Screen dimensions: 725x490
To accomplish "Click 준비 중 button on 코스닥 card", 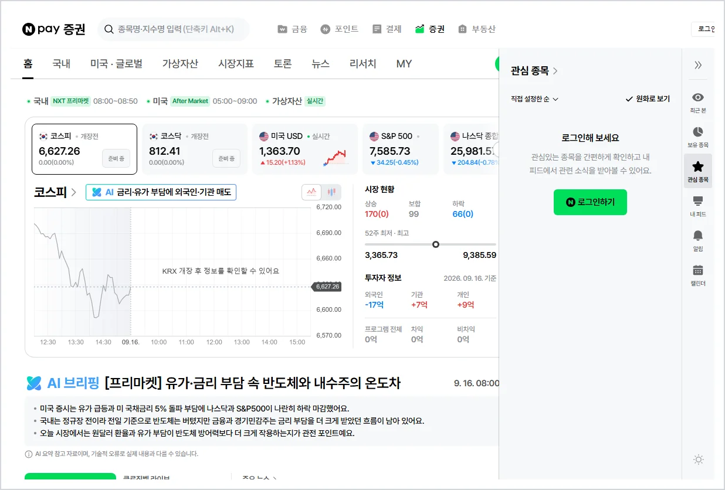I will point(226,158).
